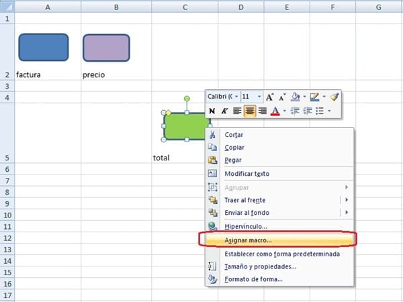Click the green rotation handle of the shape

(x=187, y=99)
